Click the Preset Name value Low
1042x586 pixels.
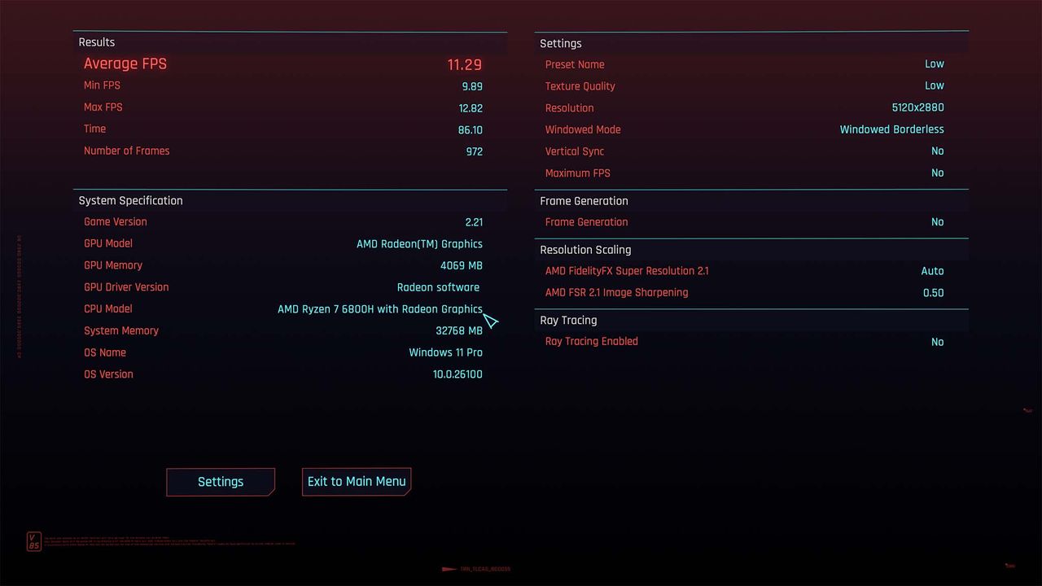click(935, 64)
